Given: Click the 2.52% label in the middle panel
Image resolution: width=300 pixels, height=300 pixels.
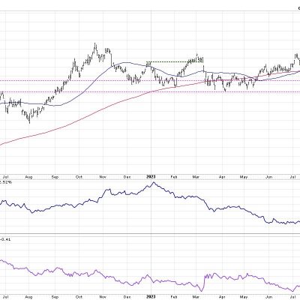Looking at the screenshot, I should [x=5, y=182].
